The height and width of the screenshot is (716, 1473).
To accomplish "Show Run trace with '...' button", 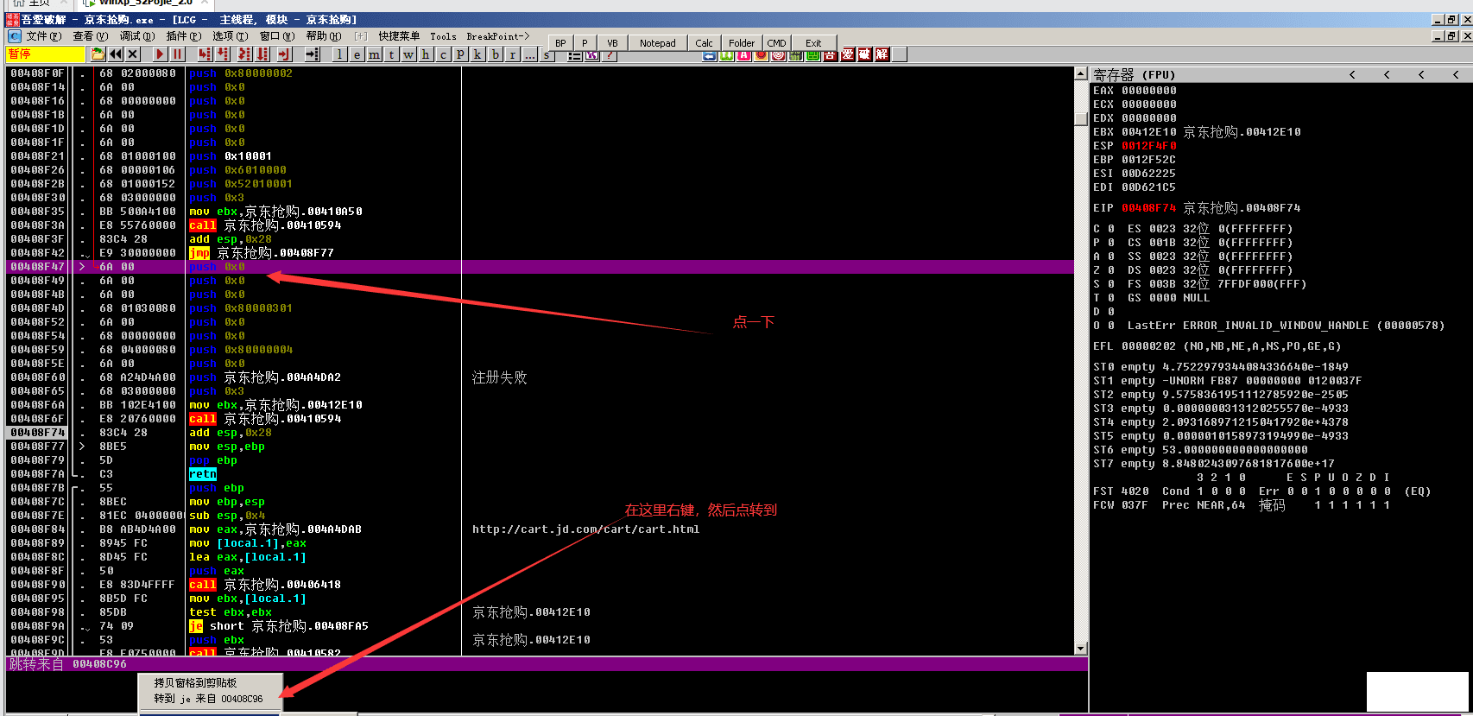I will tap(530, 54).
